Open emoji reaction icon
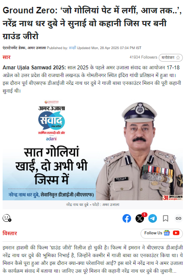Image resolution: width=188 pixels, height=280 pixels. 7,218
